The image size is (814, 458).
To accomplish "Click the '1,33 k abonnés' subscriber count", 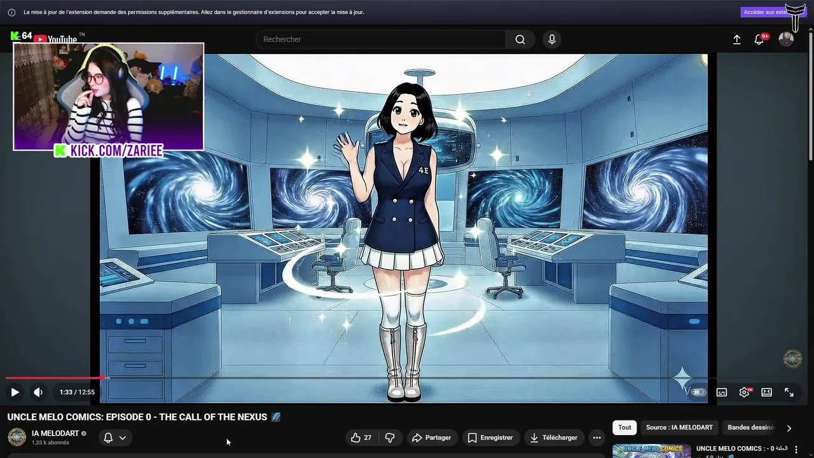I will [x=50, y=443].
